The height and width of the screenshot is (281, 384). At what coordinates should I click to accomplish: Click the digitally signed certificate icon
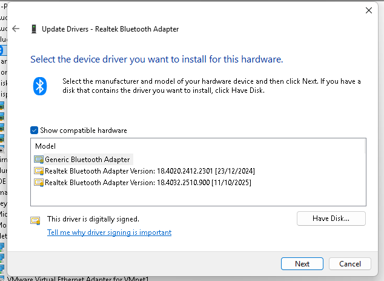35,221
